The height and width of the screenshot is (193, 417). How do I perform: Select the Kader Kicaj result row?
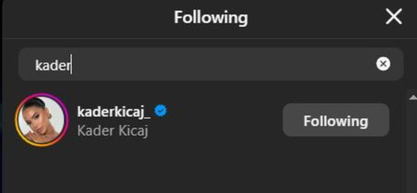[203, 119]
